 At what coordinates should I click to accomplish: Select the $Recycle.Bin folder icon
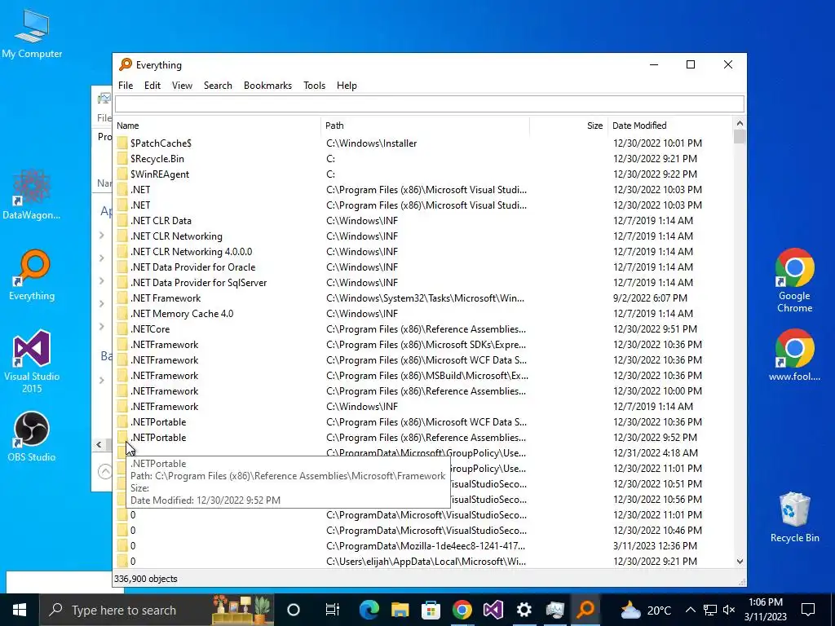click(x=123, y=159)
